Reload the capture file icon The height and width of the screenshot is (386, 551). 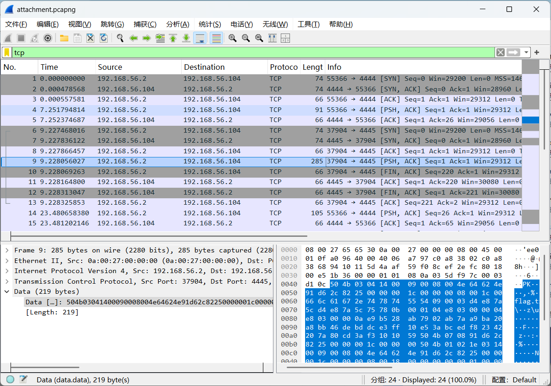pos(104,38)
